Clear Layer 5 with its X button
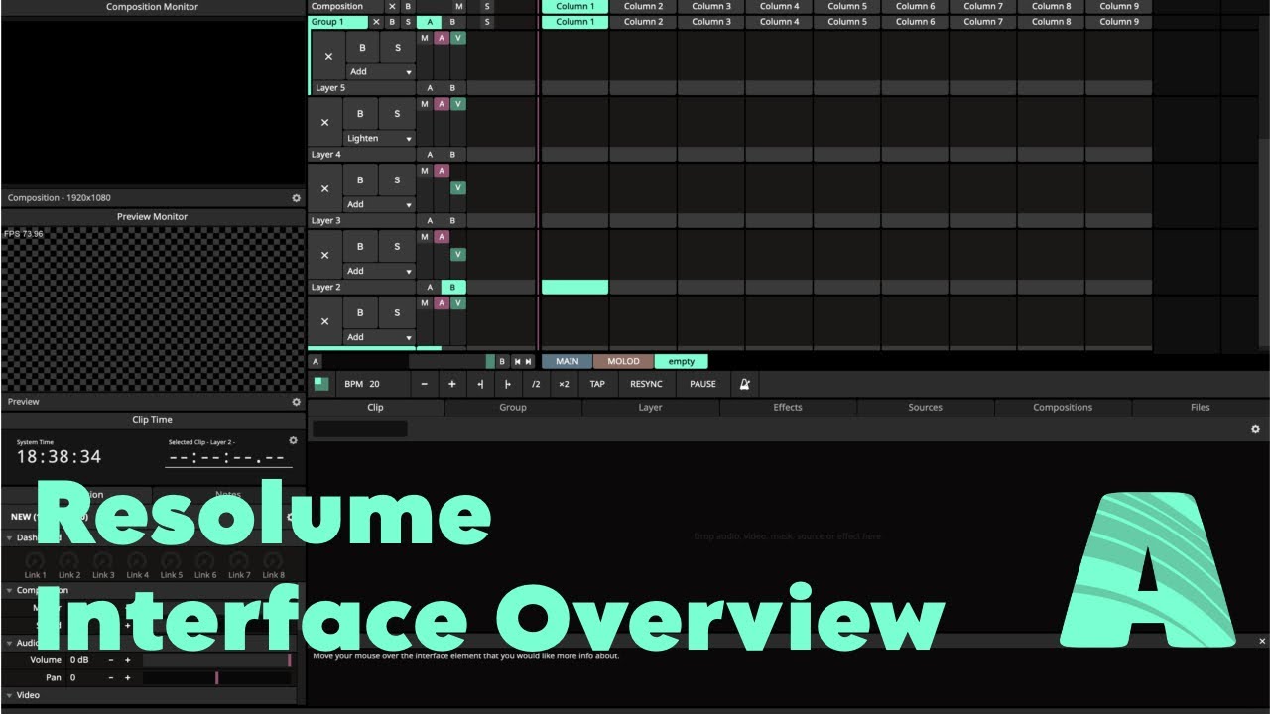This screenshot has height=714, width=1270. click(x=329, y=56)
